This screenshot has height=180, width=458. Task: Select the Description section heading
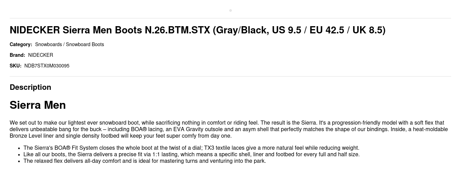[x=30, y=87]
